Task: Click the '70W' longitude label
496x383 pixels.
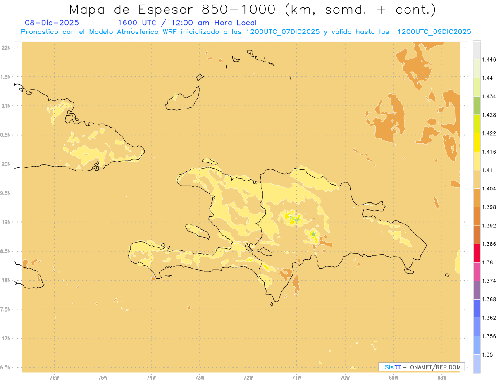Action: tap(345, 378)
